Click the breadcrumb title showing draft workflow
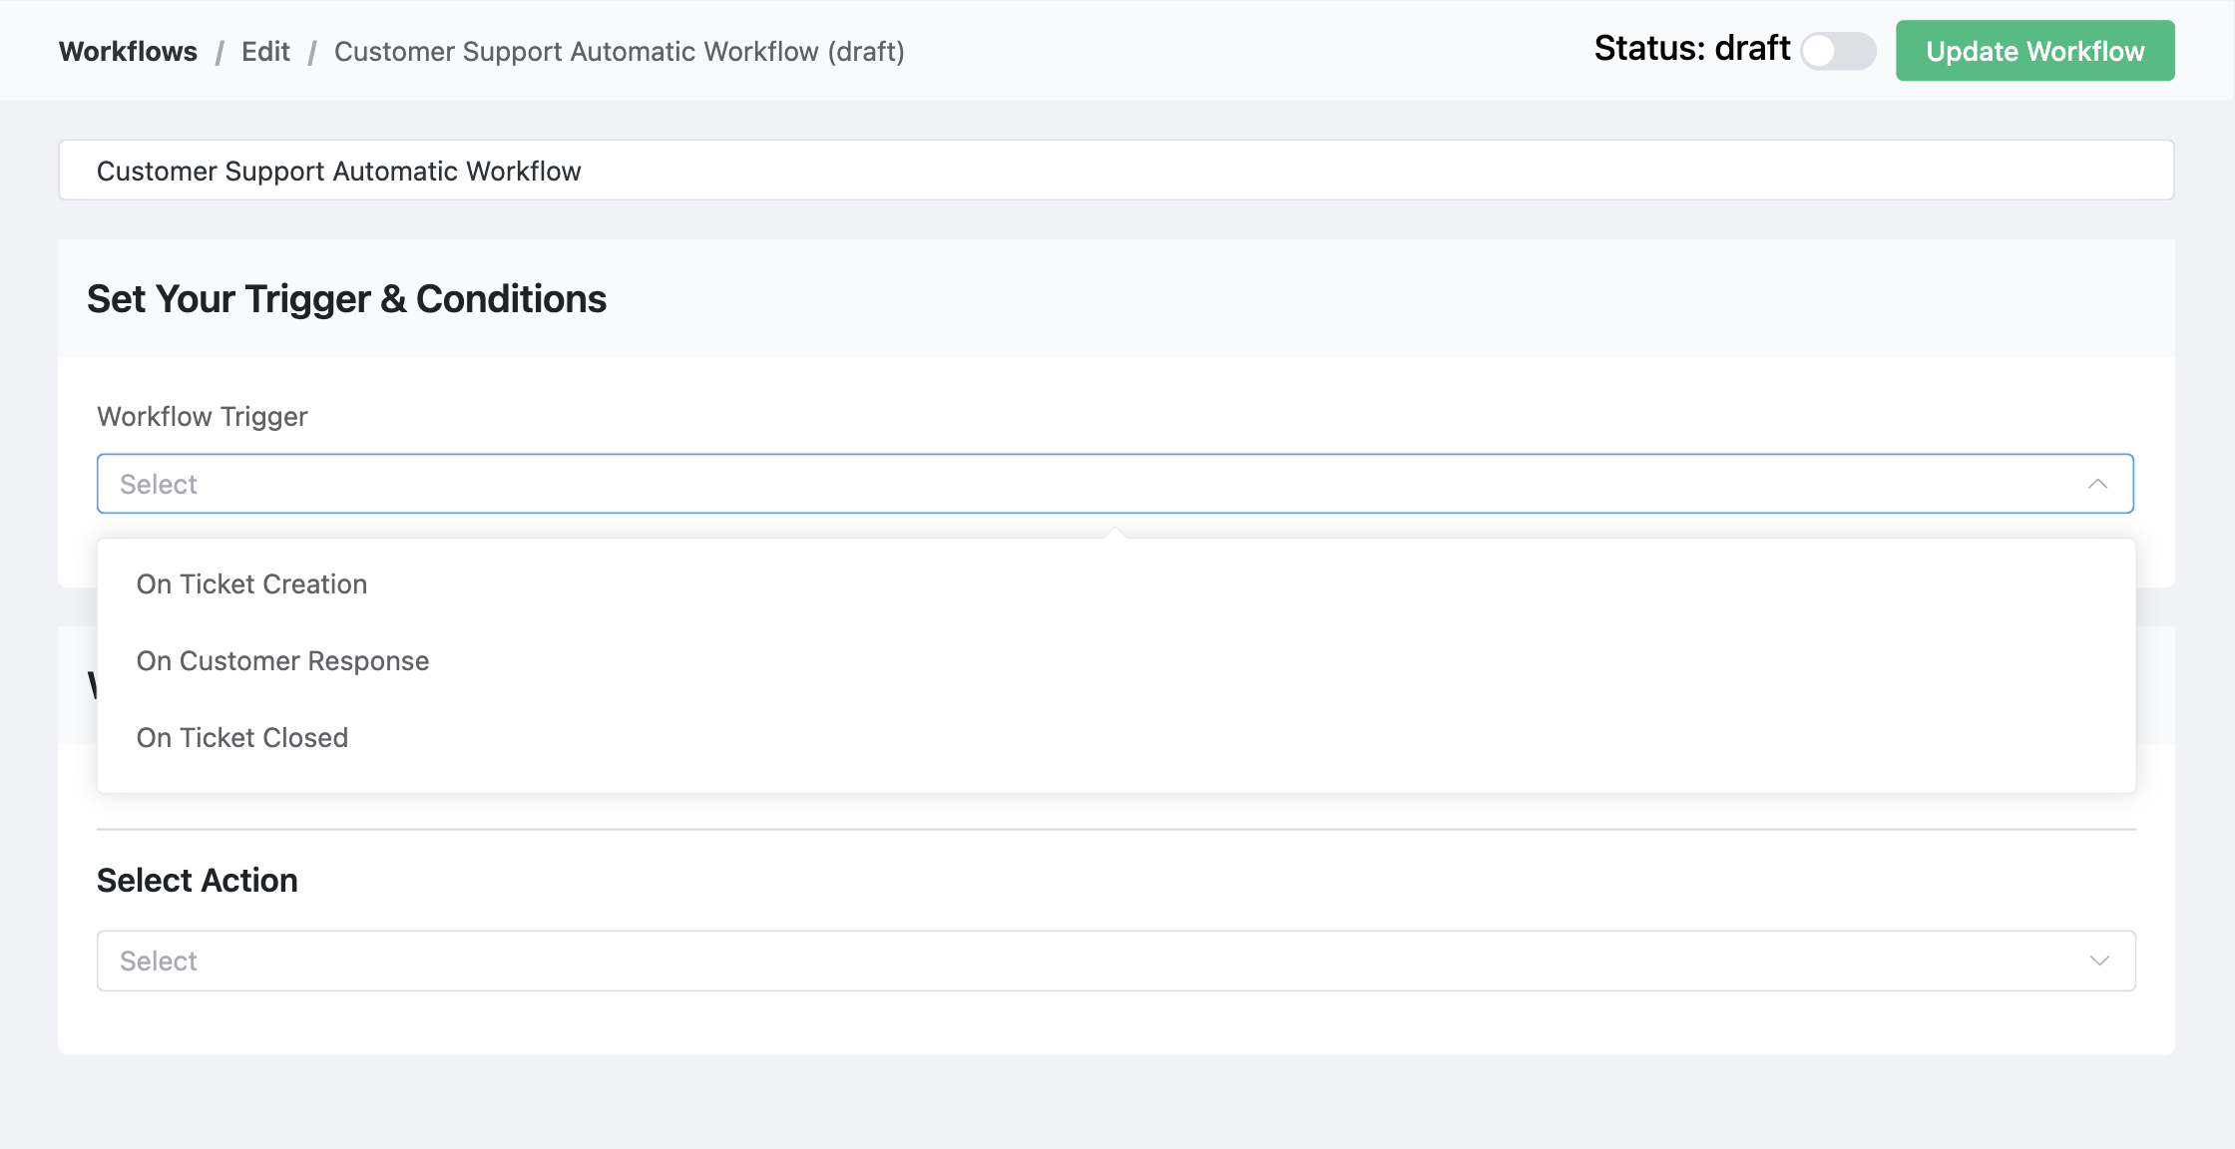The image size is (2235, 1149). pos(620,51)
